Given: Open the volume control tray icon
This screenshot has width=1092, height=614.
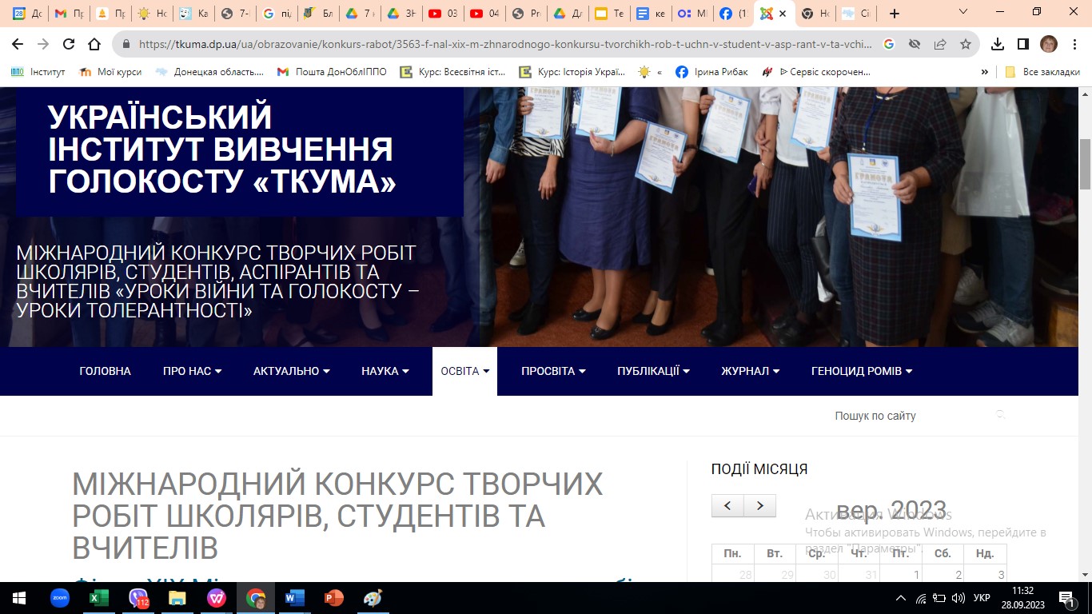Looking at the screenshot, I should 958,598.
